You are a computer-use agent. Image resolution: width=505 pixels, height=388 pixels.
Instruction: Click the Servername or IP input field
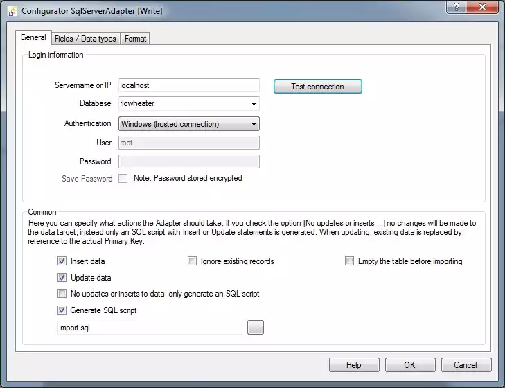point(188,85)
